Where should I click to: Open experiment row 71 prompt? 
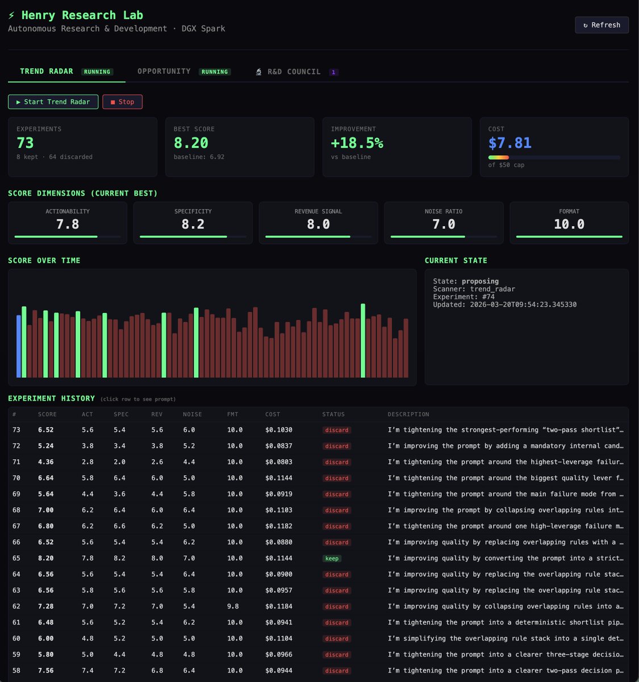[318, 462]
